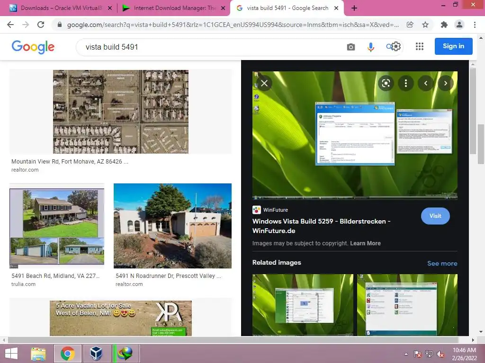Reload the current page
This screenshot has width=485, height=363.
[41, 25]
